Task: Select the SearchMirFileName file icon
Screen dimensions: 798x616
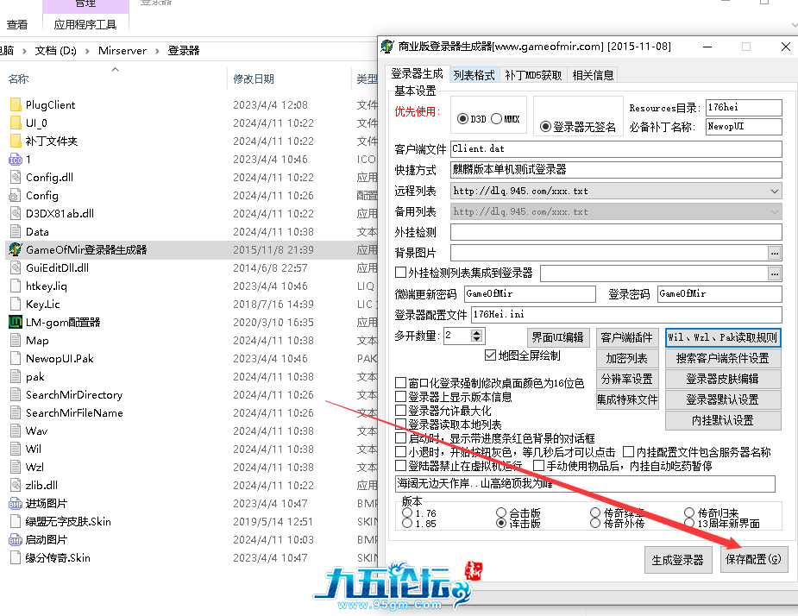Action: 16,413
